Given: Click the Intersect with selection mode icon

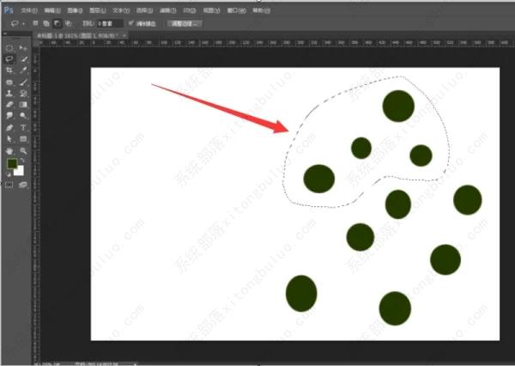Looking at the screenshot, I should 69,23.
